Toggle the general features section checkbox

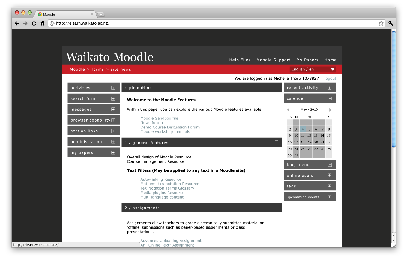(x=277, y=142)
